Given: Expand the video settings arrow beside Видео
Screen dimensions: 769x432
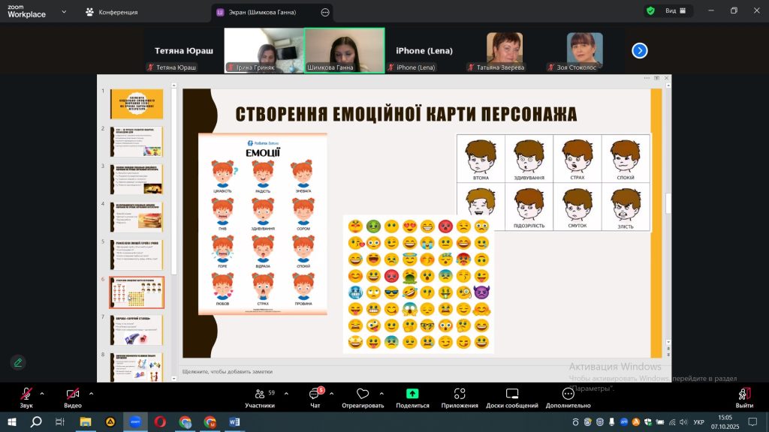Looking at the screenshot, I should pyautogui.click(x=91, y=393).
